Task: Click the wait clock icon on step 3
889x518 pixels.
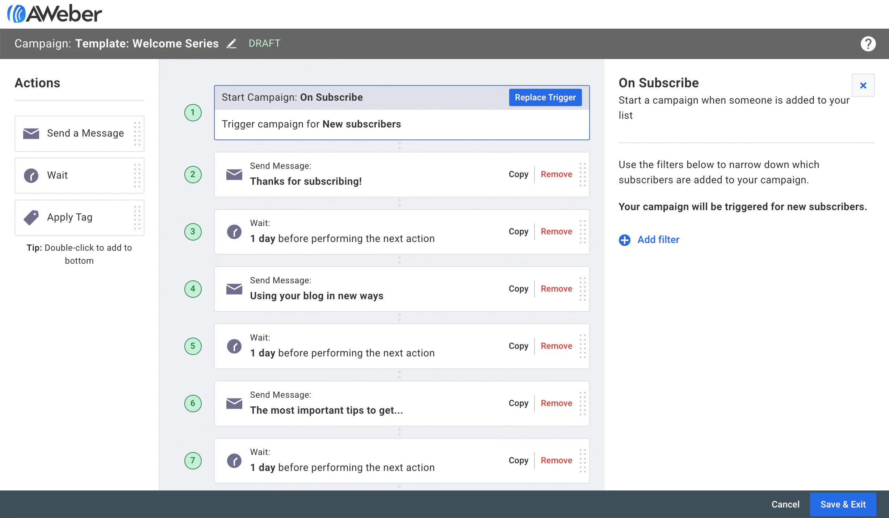Action: click(x=234, y=232)
